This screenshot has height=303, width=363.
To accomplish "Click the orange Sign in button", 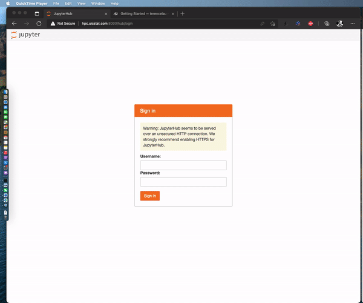I will coord(150,196).
